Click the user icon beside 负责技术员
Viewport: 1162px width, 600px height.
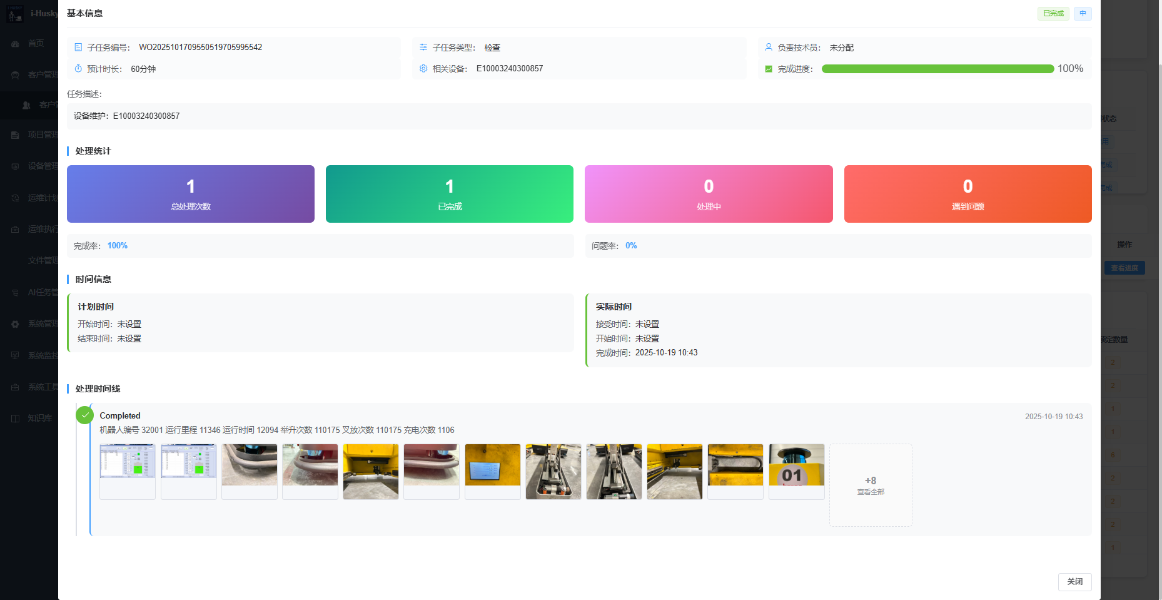[x=769, y=48]
